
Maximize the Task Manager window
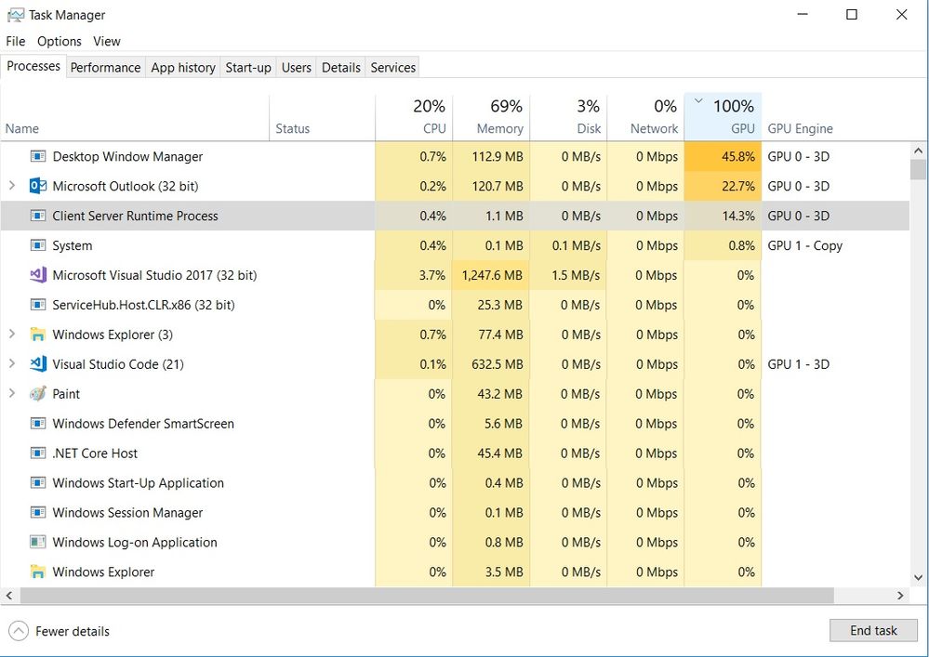[x=852, y=14]
